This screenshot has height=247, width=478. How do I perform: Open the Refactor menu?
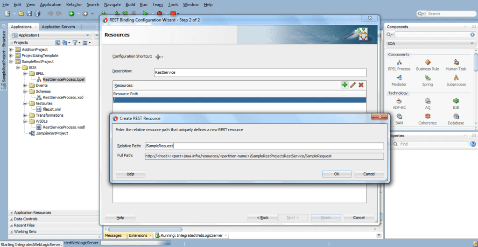pos(74,5)
